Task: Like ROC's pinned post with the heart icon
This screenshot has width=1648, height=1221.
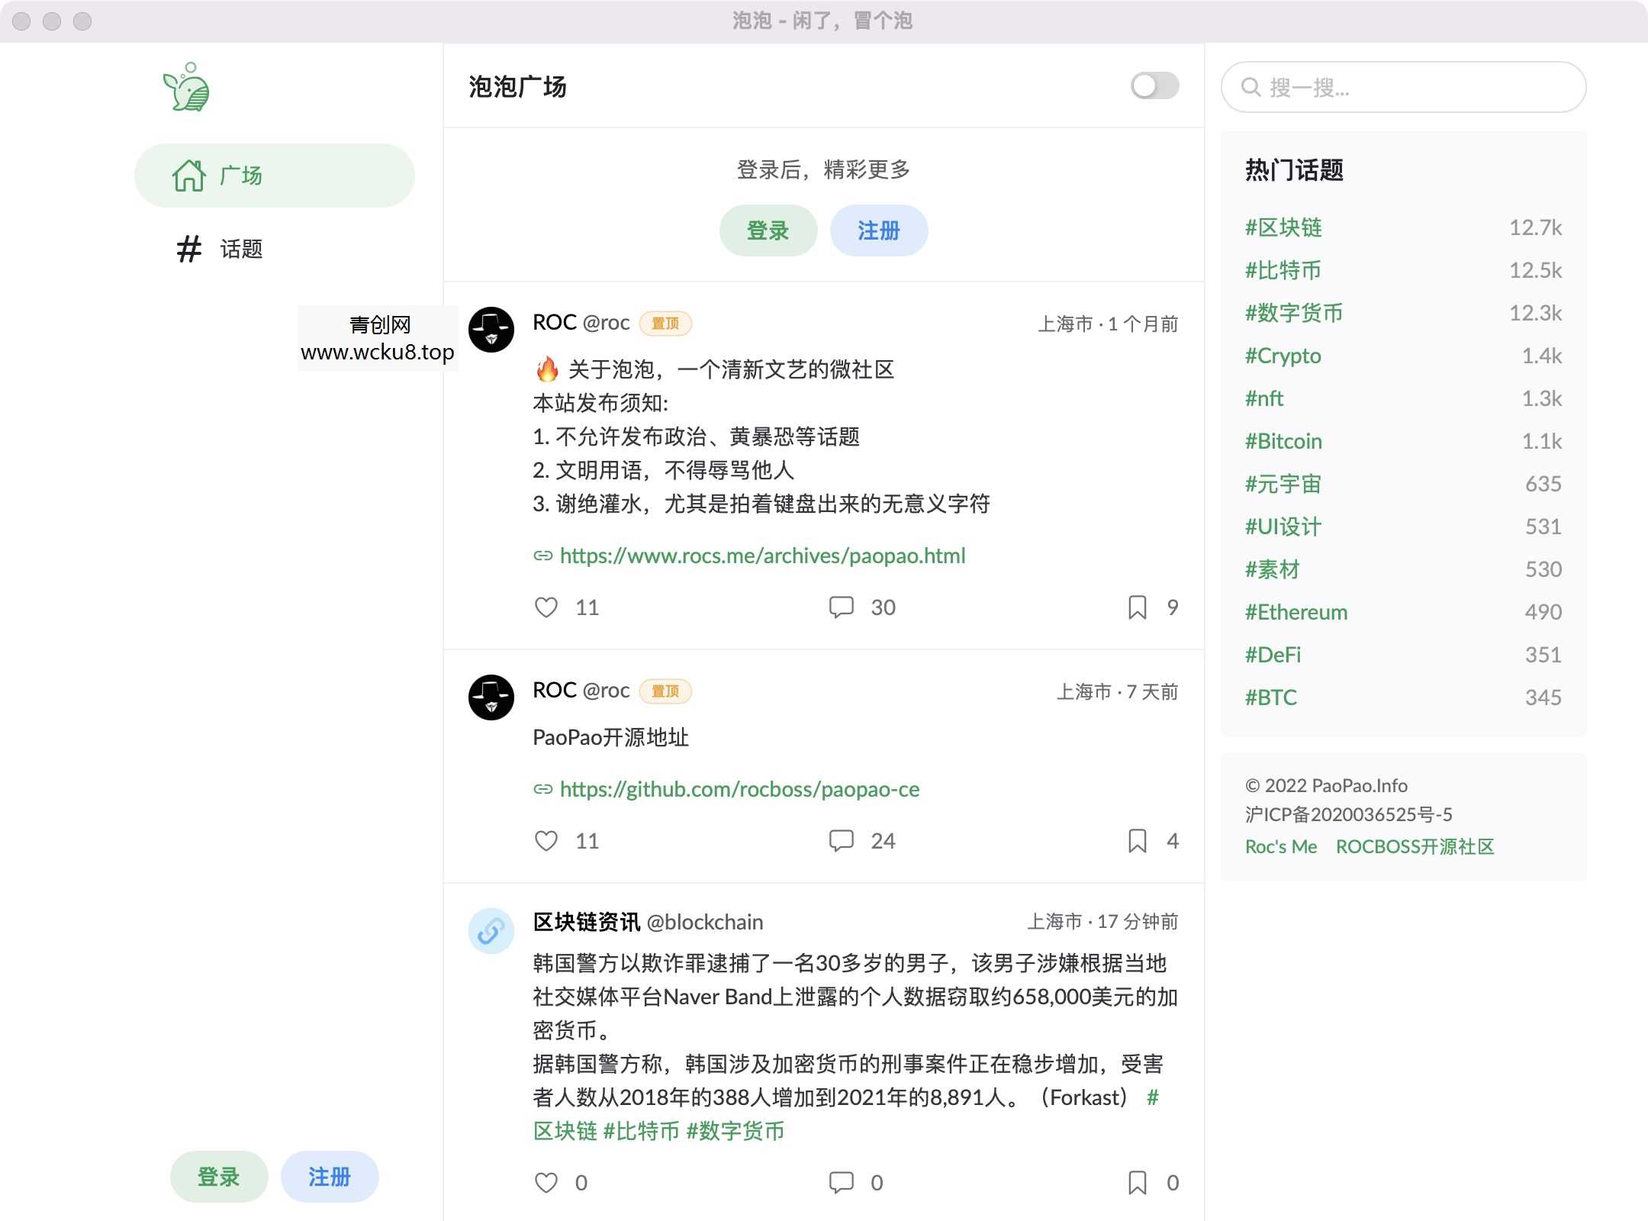Action: click(x=546, y=607)
